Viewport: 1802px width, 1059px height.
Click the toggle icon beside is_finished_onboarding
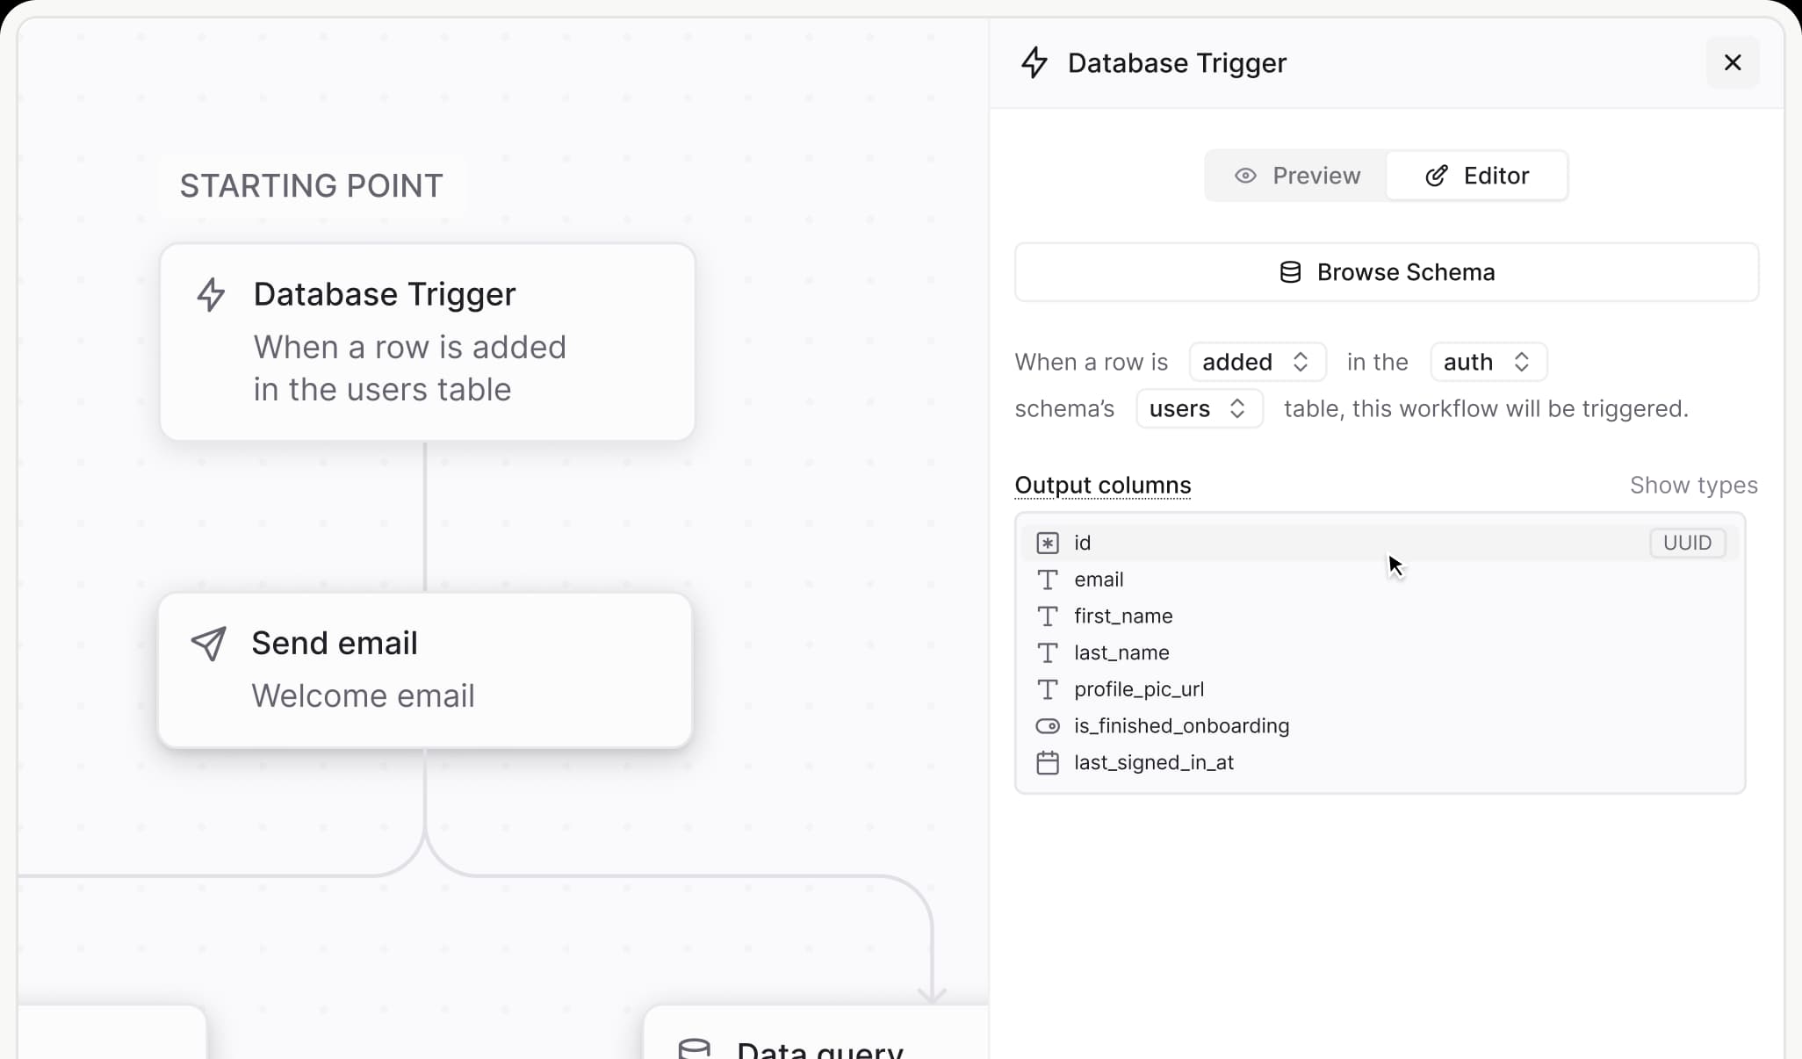pyautogui.click(x=1047, y=726)
